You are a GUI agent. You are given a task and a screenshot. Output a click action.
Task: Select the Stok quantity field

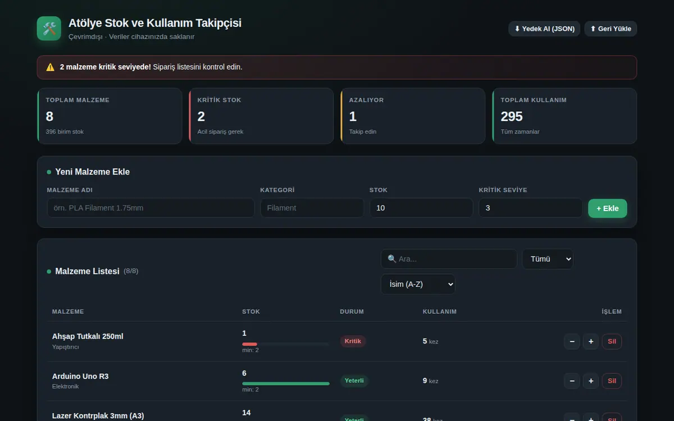(x=421, y=208)
